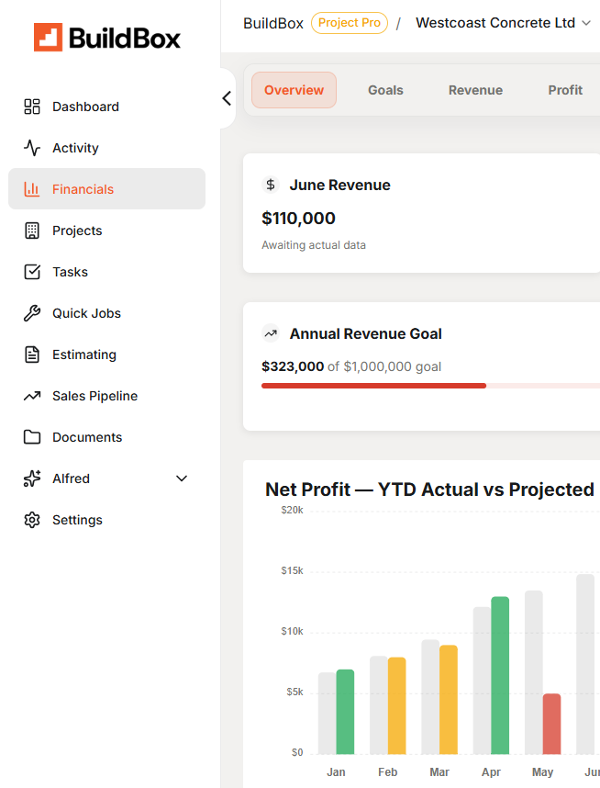Click the Alfred sparkle icon
600x788 pixels.
click(32, 478)
